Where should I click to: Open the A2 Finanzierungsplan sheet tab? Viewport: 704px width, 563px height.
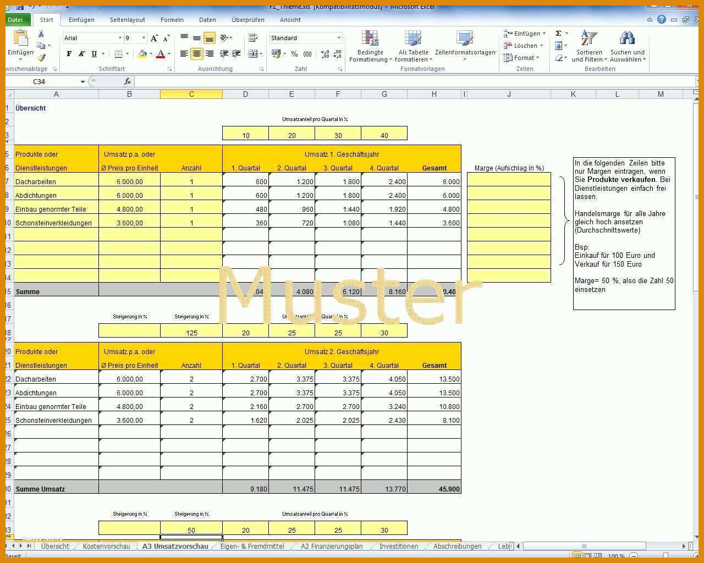pos(332,546)
